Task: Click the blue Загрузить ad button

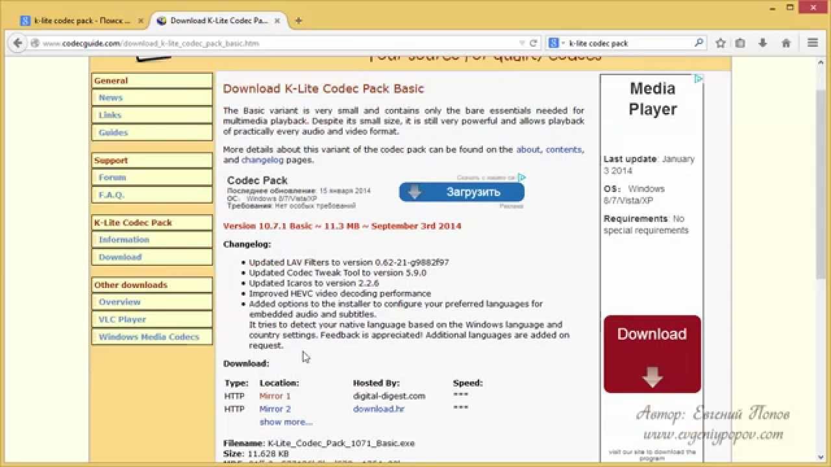Action: [462, 192]
